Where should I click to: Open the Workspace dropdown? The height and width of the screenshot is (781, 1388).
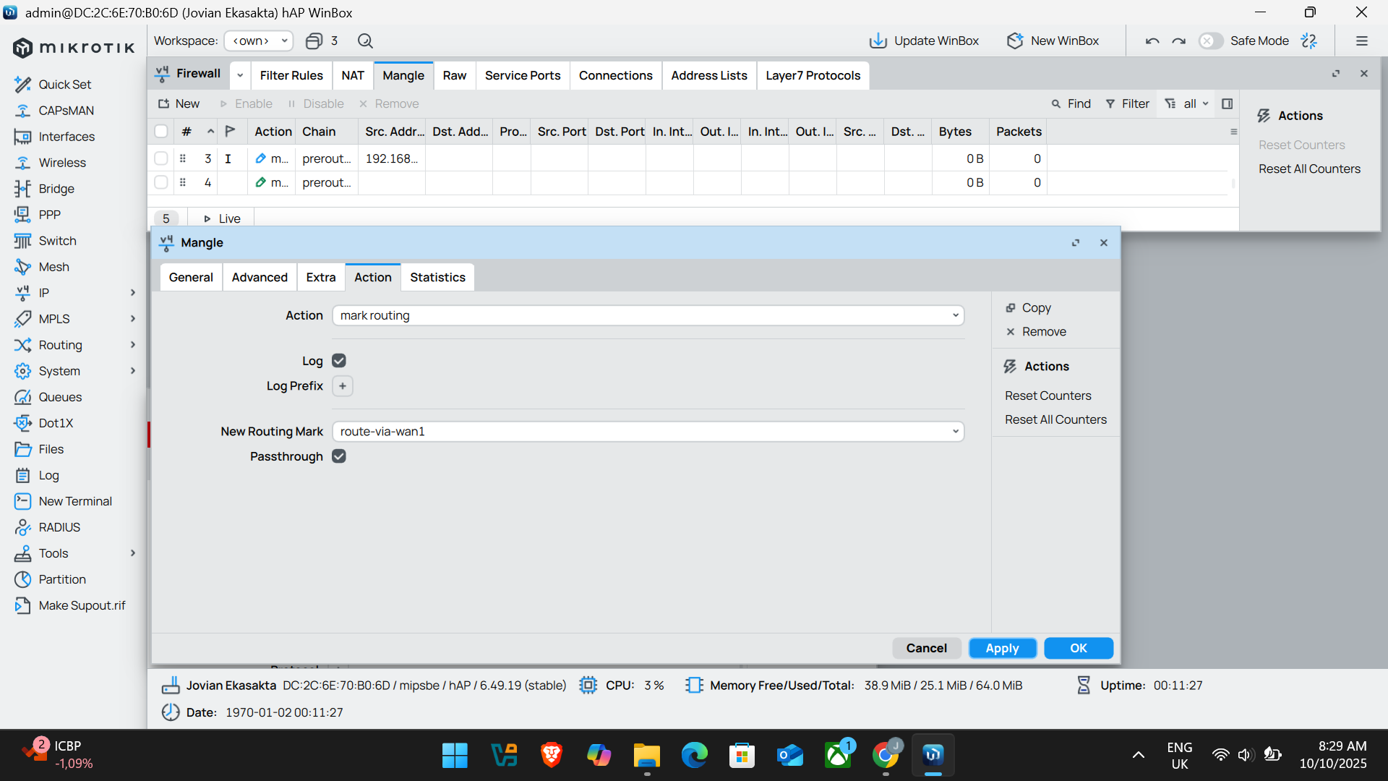pyautogui.click(x=259, y=41)
